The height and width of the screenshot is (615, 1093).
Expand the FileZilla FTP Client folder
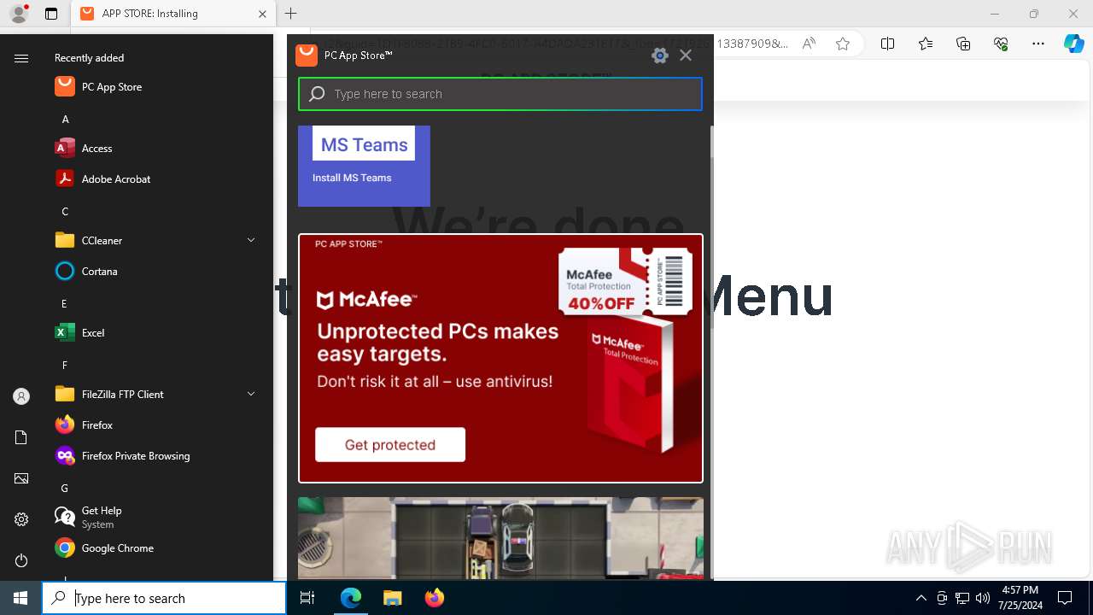coord(251,395)
